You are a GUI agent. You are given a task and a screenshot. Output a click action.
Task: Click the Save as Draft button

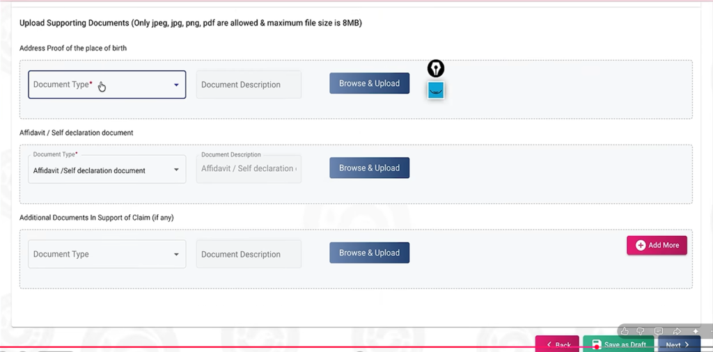point(618,344)
